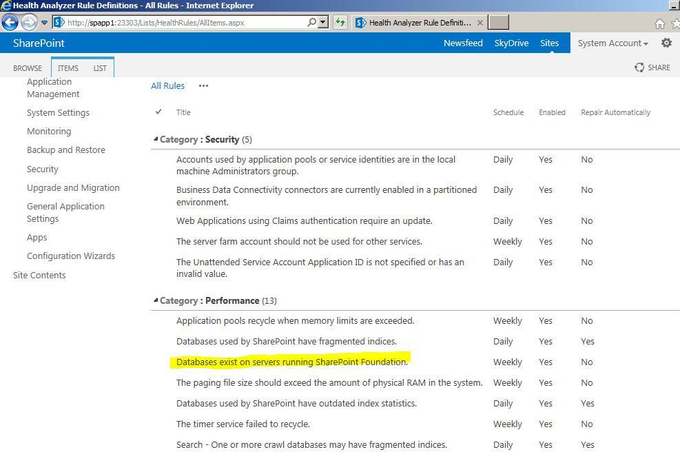This screenshot has height=454, width=680.
Task: Click the browser Forward arrow button
Action: click(29, 23)
